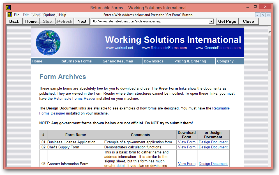Click the globe logo in the banner
279x175 pixels.
pyautogui.click(x=48, y=43)
